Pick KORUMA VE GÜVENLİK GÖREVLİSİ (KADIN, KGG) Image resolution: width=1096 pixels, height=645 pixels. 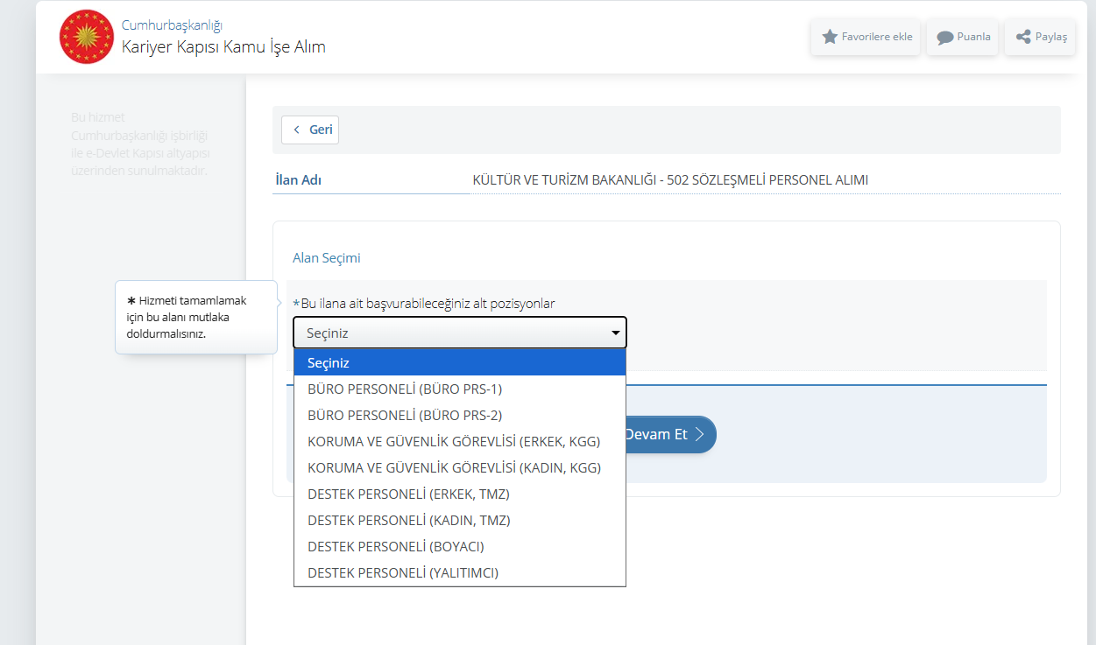[x=460, y=467]
